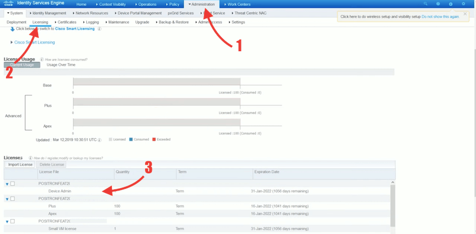Viewport: 476px width, 234px height.
Task: Click the Base license usage bar
Action: 156,82
